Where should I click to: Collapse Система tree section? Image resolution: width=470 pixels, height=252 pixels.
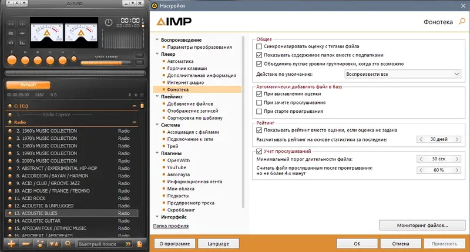pos(157,125)
